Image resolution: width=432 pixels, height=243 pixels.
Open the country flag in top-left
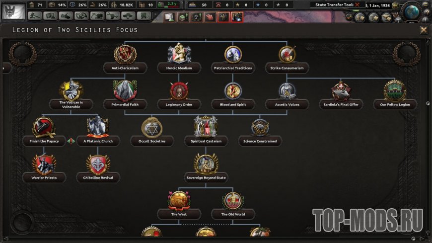tap(13, 11)
